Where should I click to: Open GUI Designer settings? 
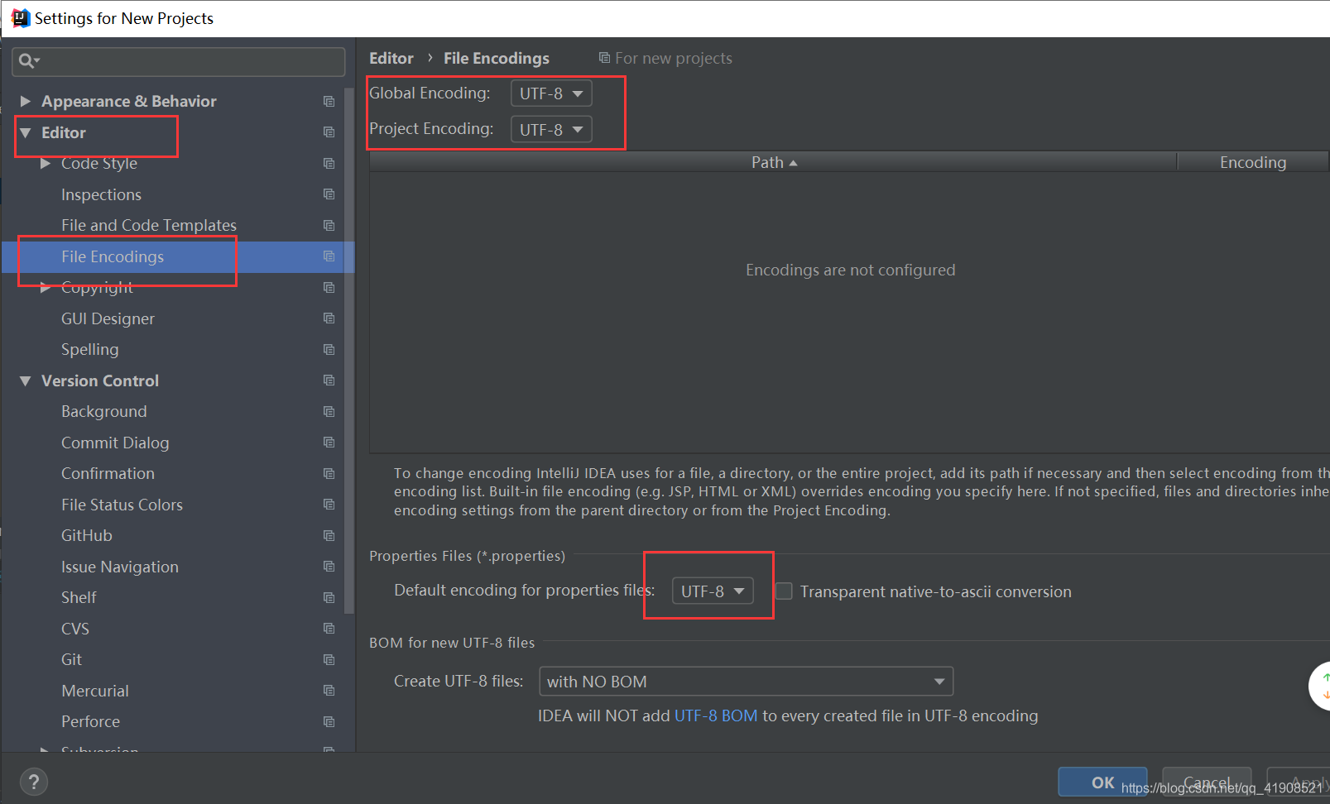108,318
